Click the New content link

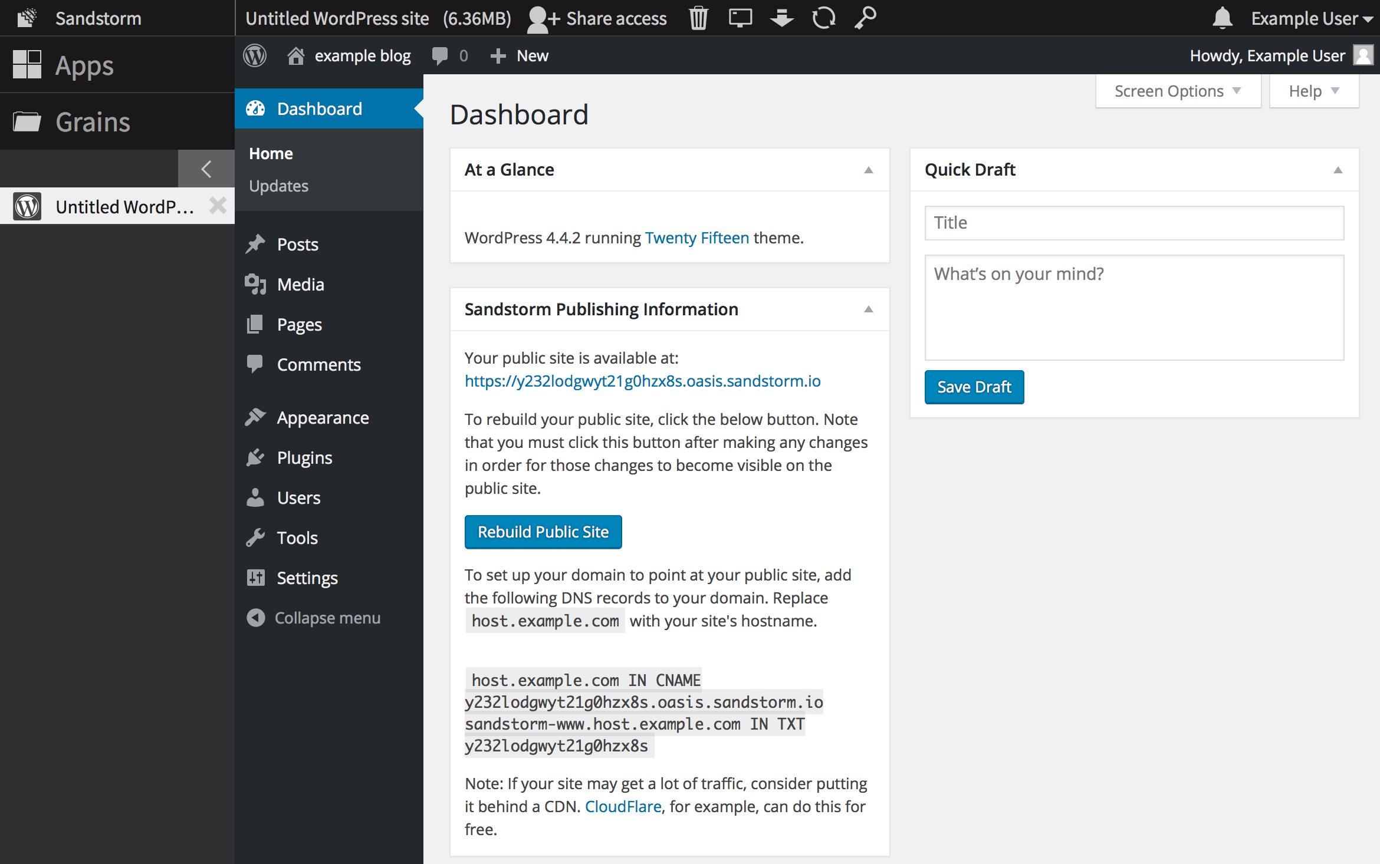(x=533, y=55)
